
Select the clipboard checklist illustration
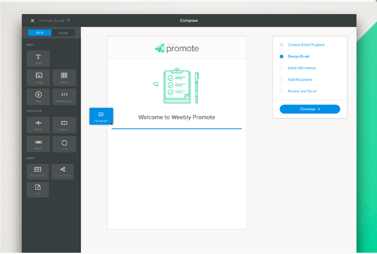[177, 86]
